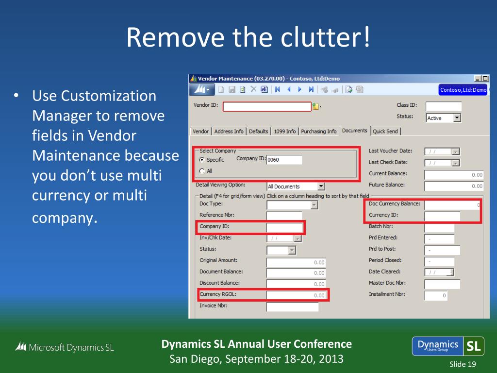Click the Save floppy disk toolbar icon
The height and width of the screenshot is (373, 497).
(x=232, y=90)
